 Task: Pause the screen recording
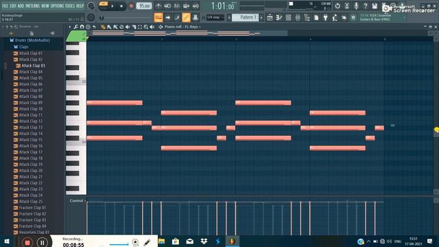pos(43,242)
